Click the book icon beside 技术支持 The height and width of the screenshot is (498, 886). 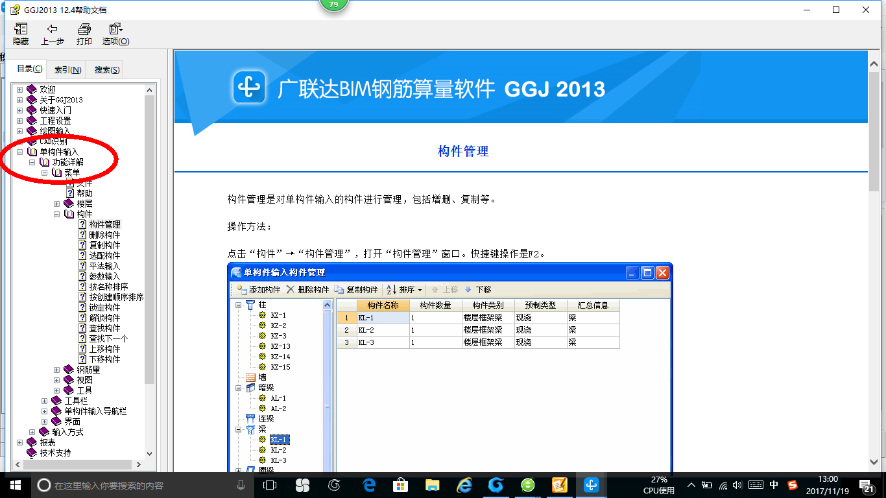[x=32, y=453]
